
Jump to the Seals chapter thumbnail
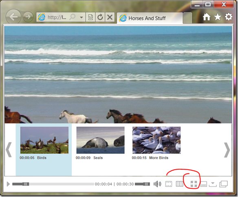tap(101, 140)
